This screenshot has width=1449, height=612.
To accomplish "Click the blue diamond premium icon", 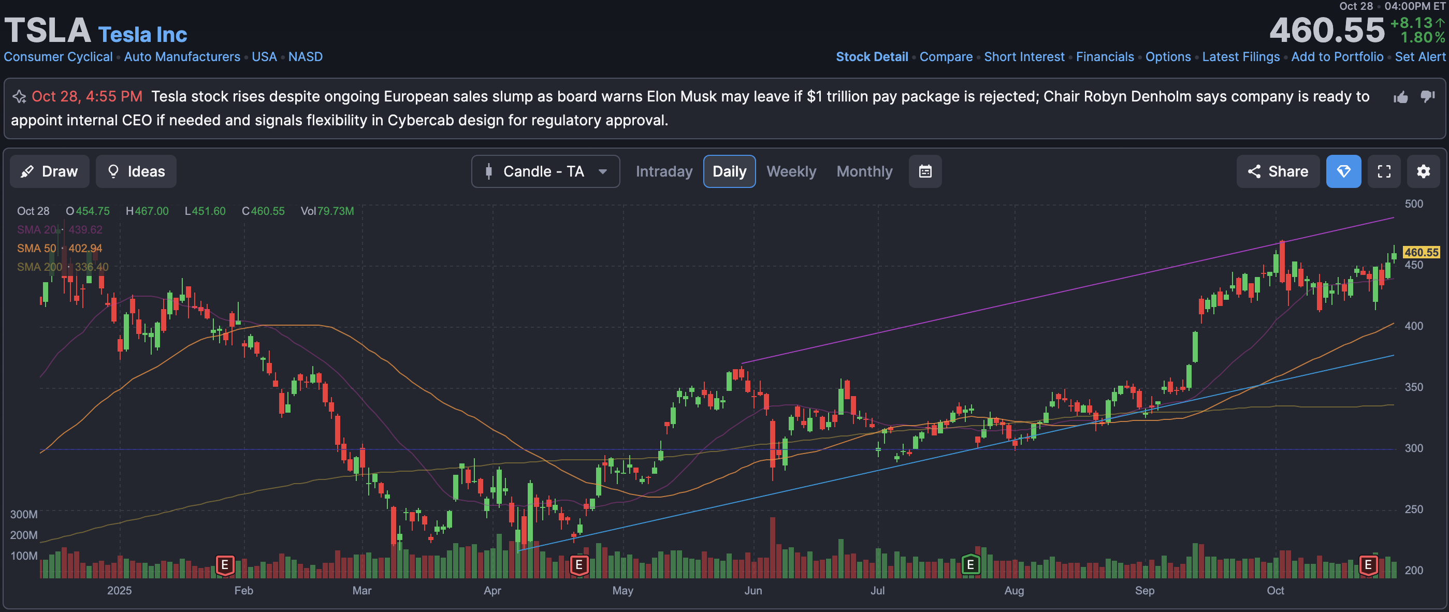I will pos(1343,171).
